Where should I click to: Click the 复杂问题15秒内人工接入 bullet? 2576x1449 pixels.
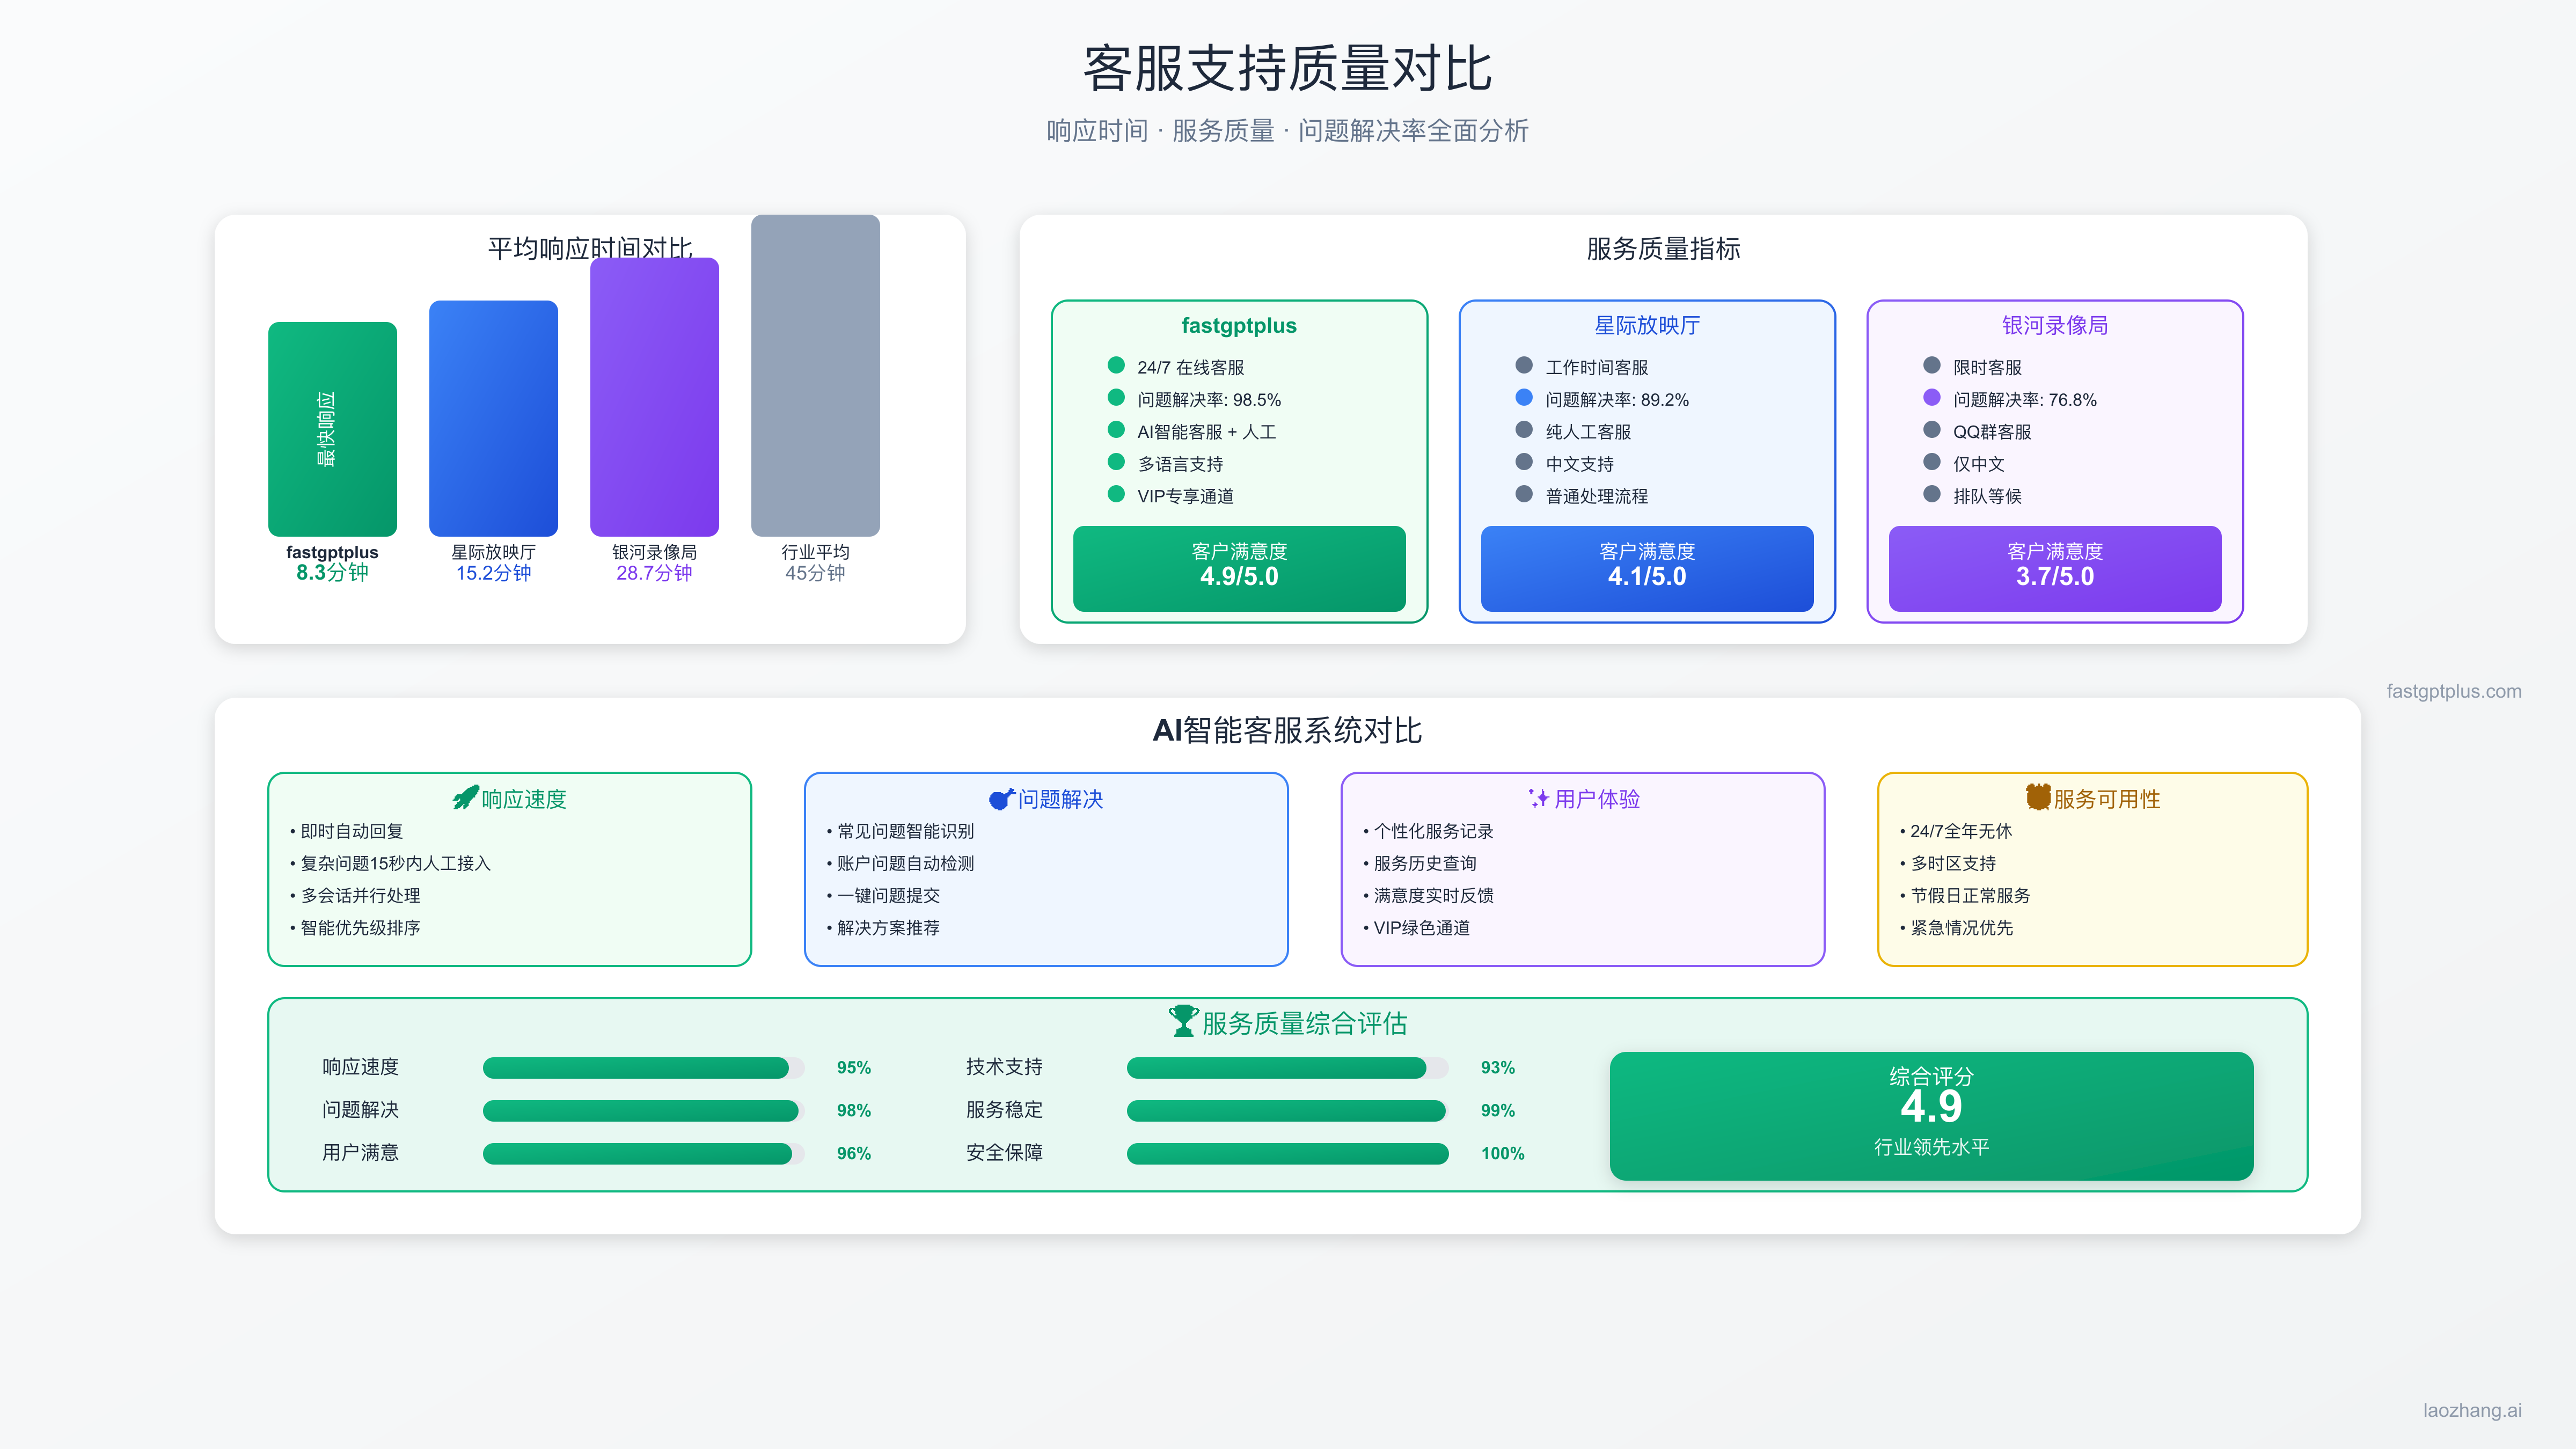click(390, 863)
